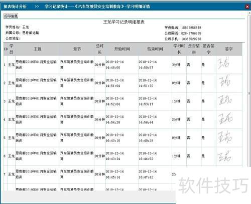Screen dimensions: 251x204
Task: Sort by the 开始时间 column header
Action: [x=122, y=49]
